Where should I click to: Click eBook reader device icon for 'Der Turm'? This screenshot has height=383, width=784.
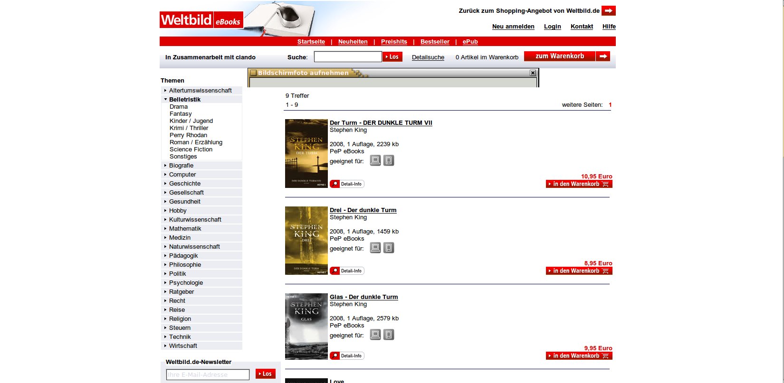[x=389, y=161]
